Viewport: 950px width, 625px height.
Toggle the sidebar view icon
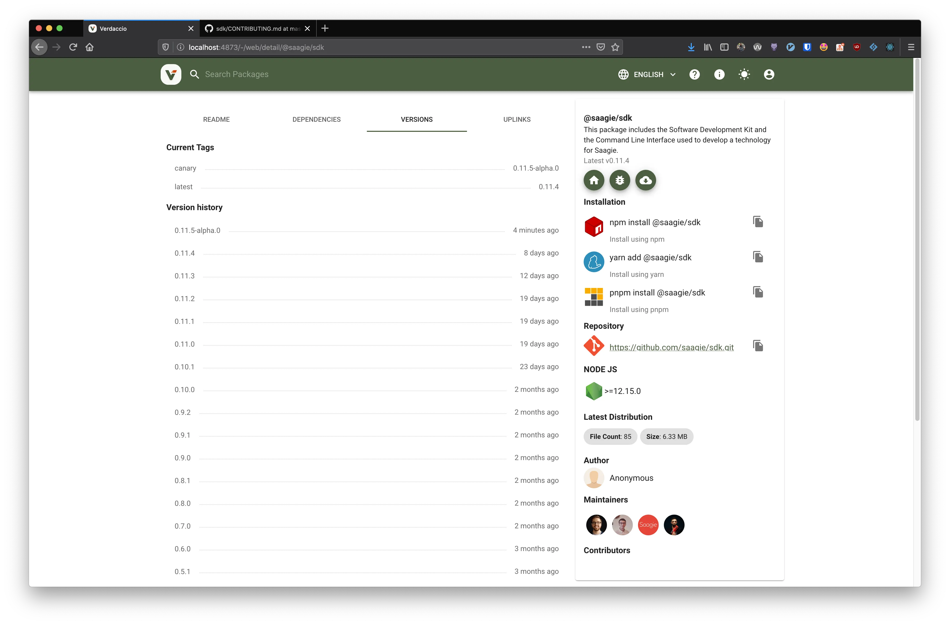click(724, 47)
